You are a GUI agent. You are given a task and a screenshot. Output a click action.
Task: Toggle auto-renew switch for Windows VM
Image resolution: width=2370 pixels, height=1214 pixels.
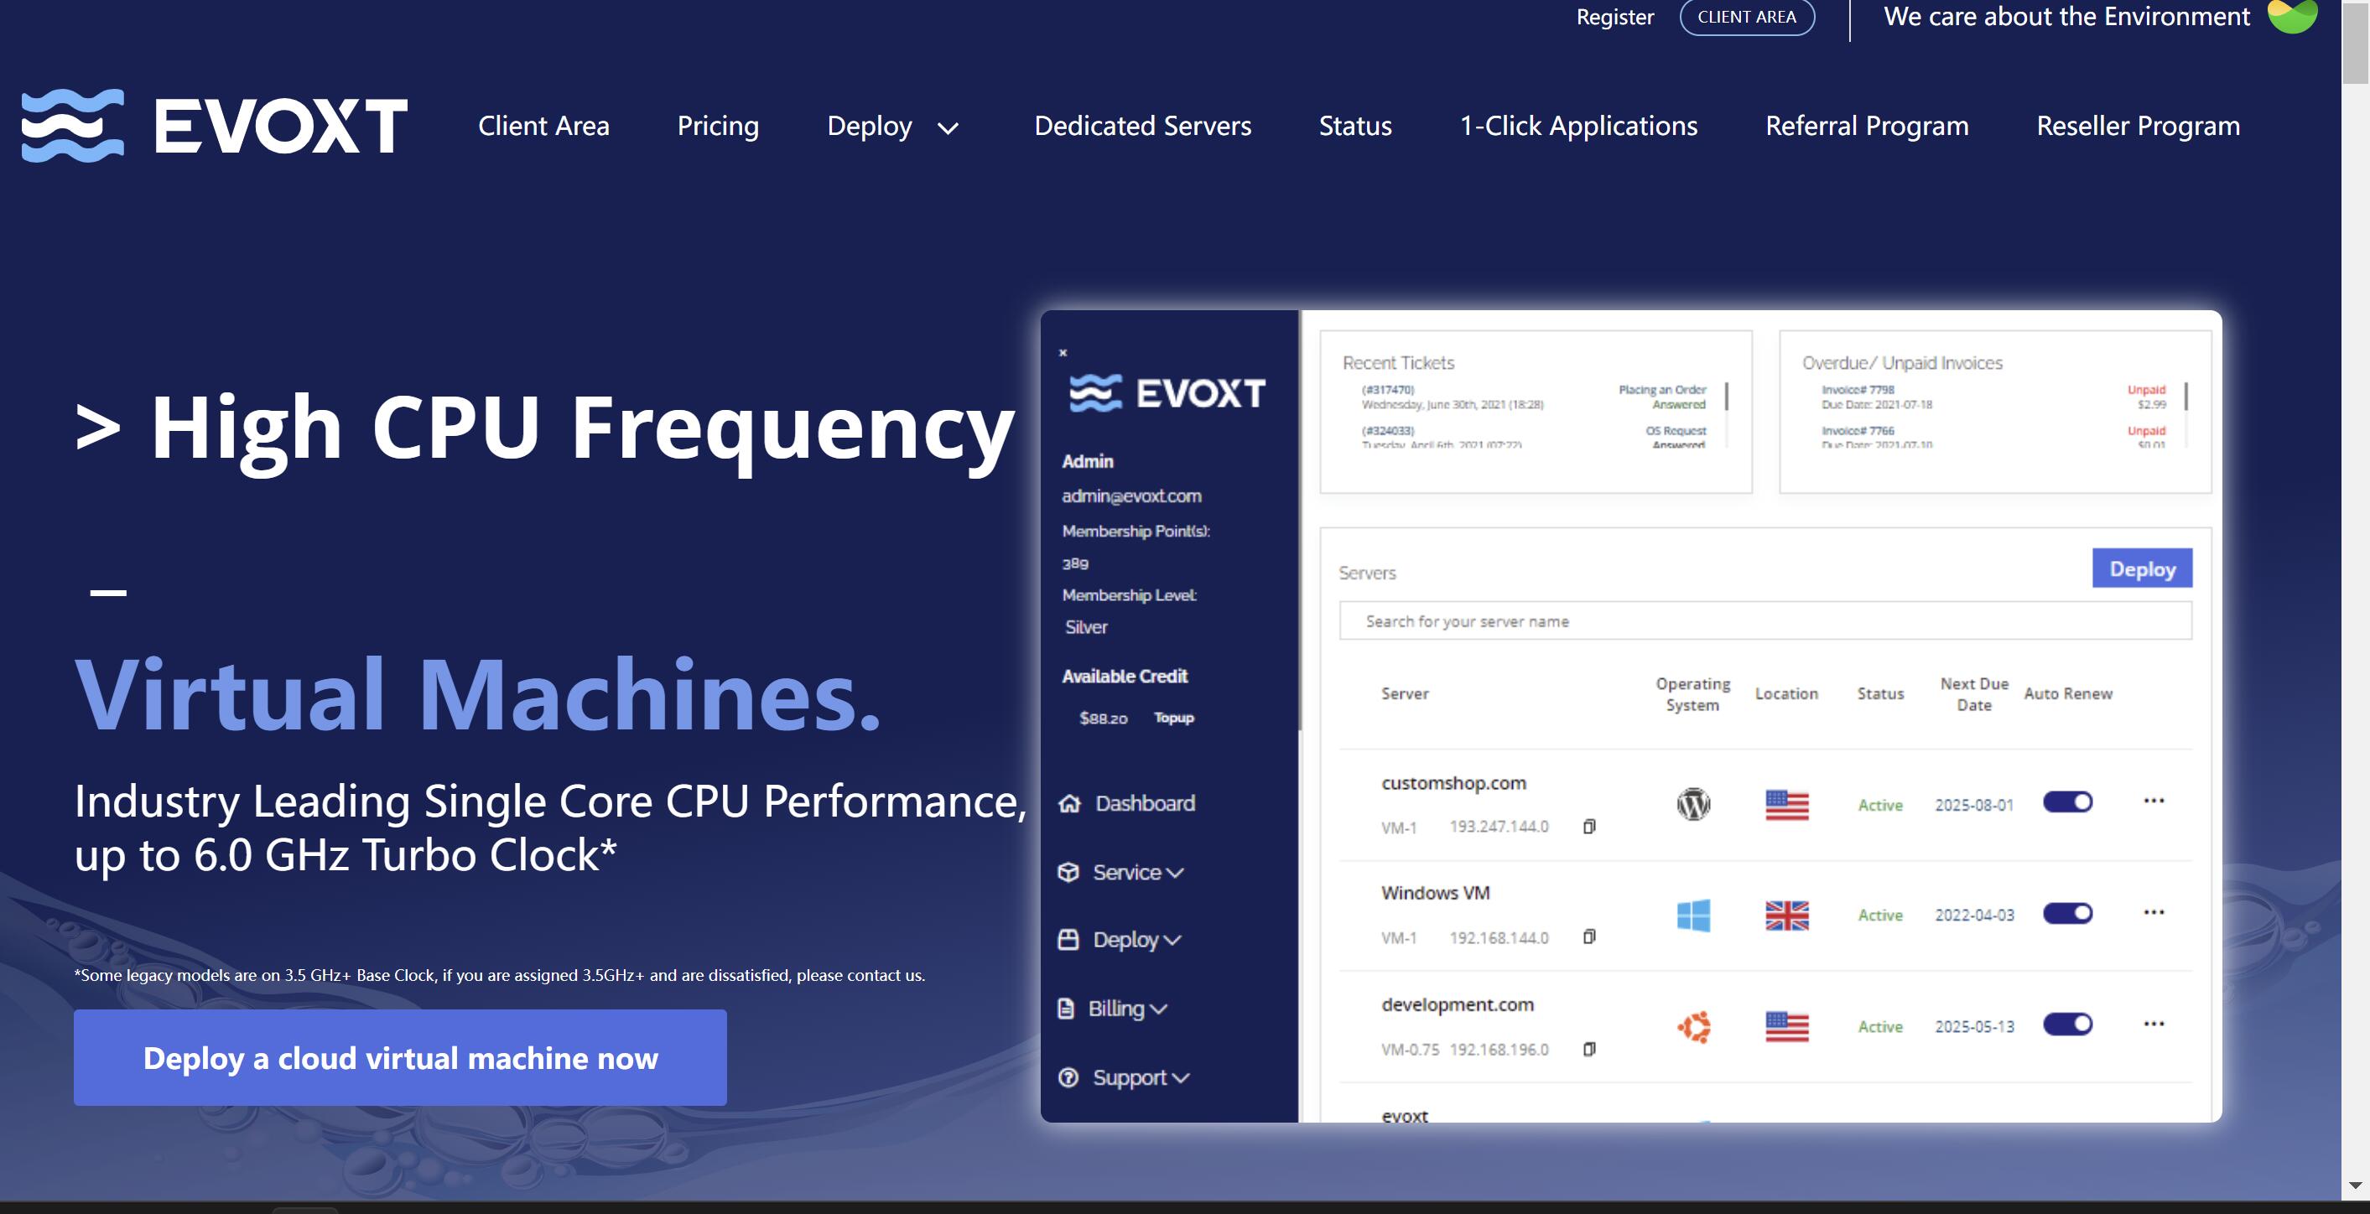[x=2066, y=912]
